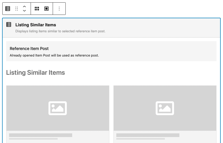Screen dimensions: 223x143
Task: Switch to the grid layout view icon
Action: [x=37, y=9]
